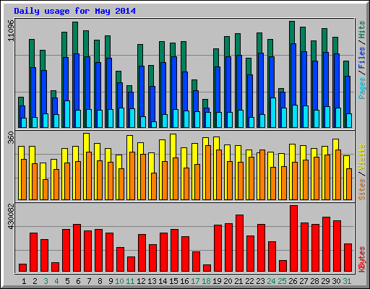Click the orange sites bar for day 18

coord(208,173)
